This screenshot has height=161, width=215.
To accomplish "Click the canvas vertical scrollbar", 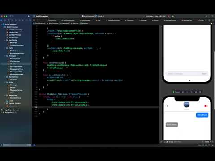I will coord(214,80).
